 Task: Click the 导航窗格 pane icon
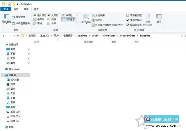6,19
